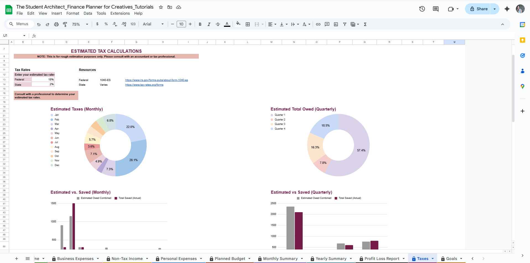Format as currency with dollar icon

tap(97, 24)
